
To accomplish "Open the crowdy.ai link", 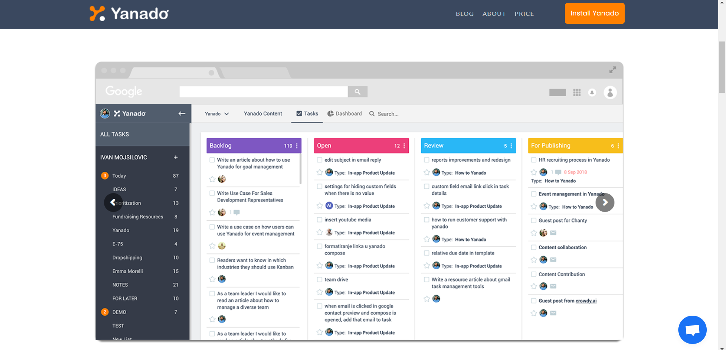I will pyautogui.click(x=586, y=301).
